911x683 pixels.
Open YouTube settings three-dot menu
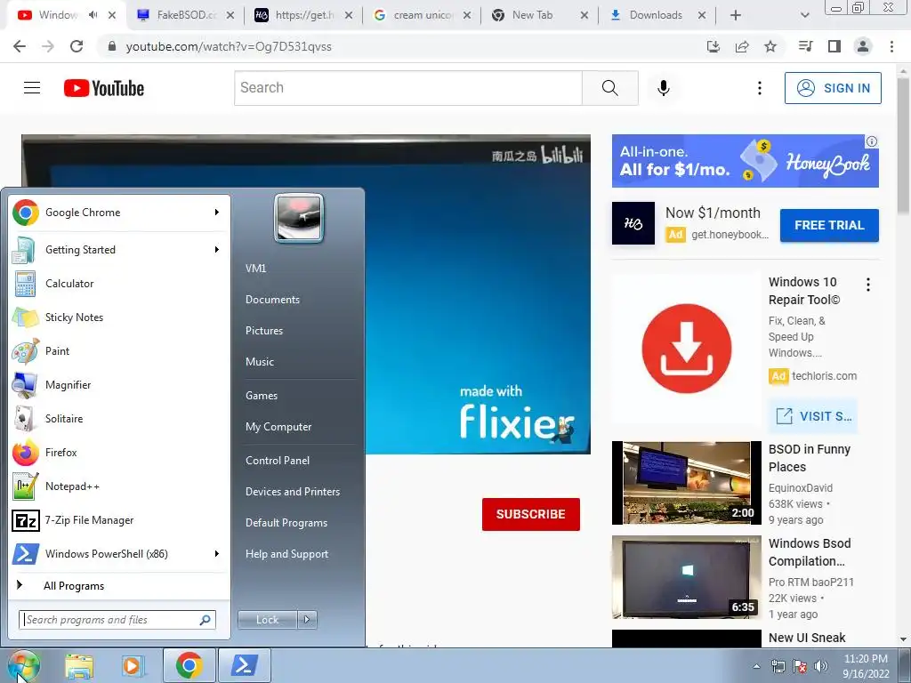click(x=760, y=88)
